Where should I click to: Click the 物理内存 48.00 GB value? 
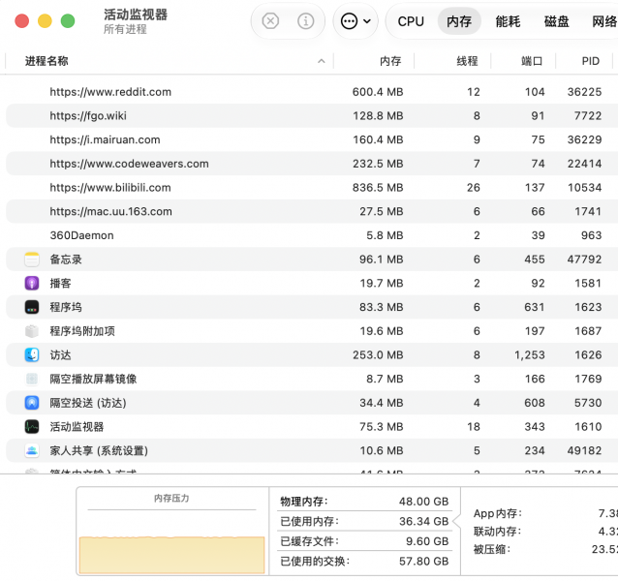click(423, 502)
